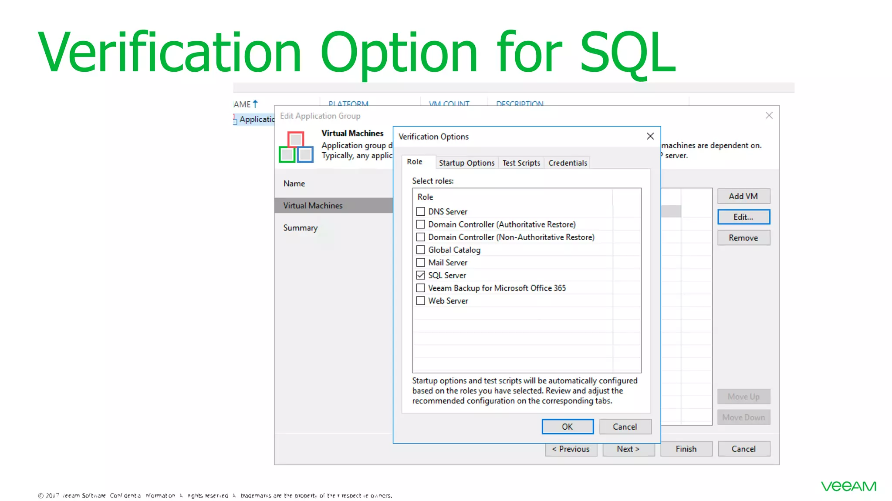The width and height of the screenshot is (892, 501).
Task: Check the Mail Server role
Action: click(x=420, y=262)
